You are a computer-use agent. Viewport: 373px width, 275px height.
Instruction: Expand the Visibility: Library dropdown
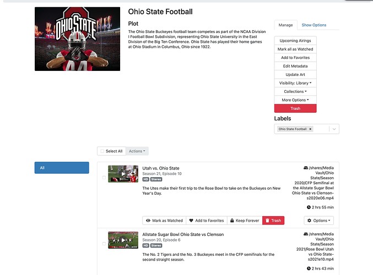tap(295, 83)
